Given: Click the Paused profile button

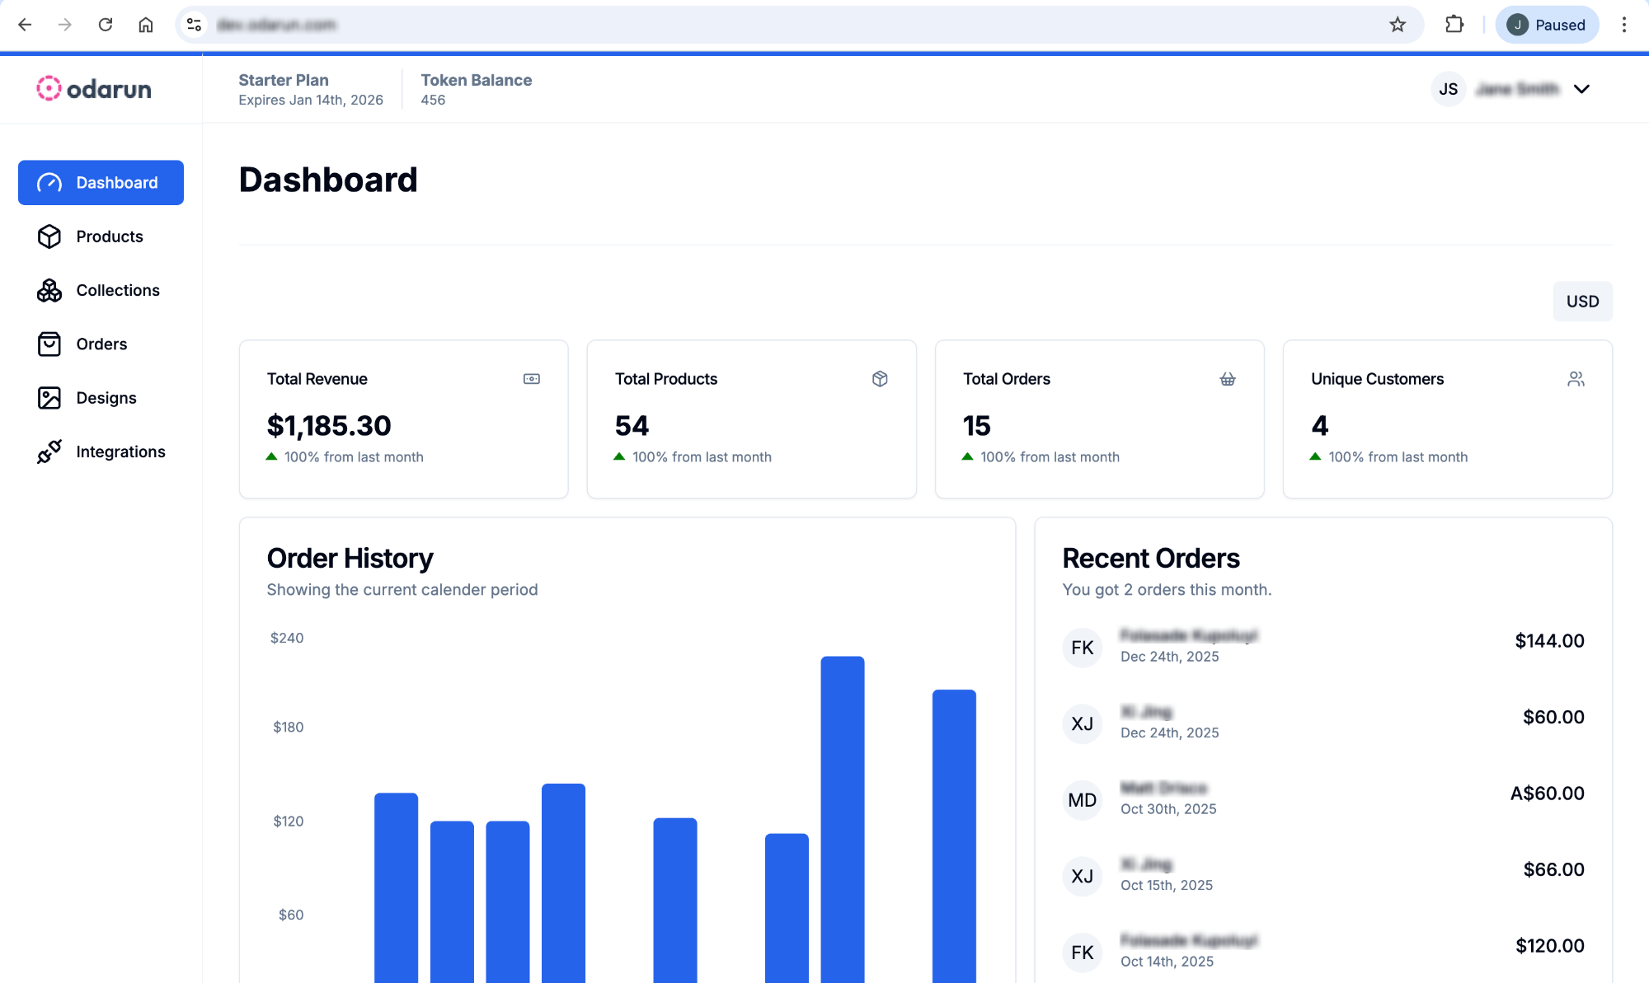Looking at the screenshot, I should [1547, 25].
